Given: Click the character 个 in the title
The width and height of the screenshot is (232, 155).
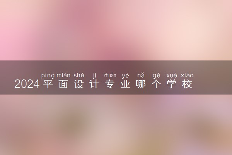Looking at the screenshot, I should (156, 84).
